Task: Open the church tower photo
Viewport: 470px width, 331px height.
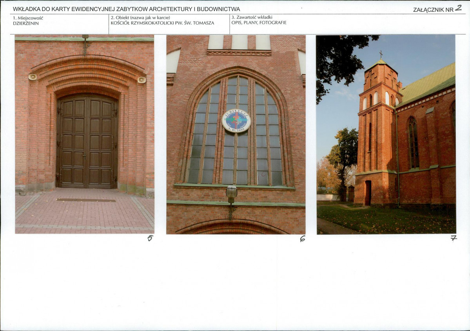Action: [x=386, y=134]
